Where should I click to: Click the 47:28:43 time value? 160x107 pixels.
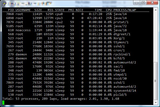95,18
